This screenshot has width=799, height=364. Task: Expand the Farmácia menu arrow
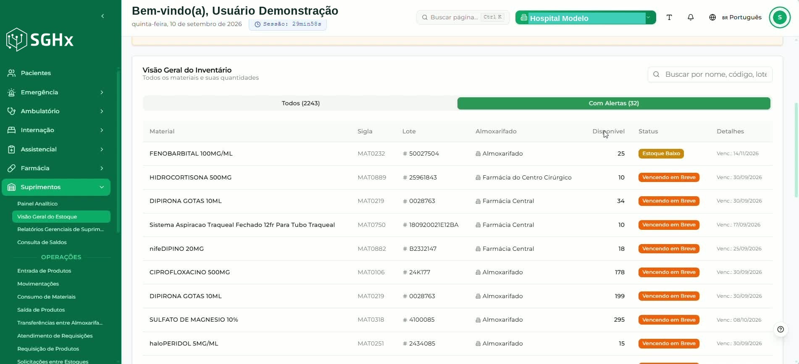(102, 168)
